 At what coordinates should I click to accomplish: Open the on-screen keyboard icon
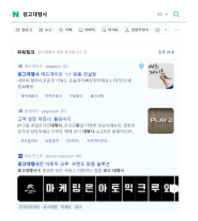coord(159,14)
